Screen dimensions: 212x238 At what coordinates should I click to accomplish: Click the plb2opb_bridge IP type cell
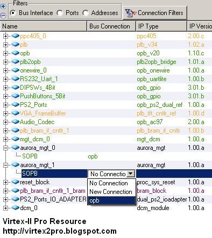[157, 62]
